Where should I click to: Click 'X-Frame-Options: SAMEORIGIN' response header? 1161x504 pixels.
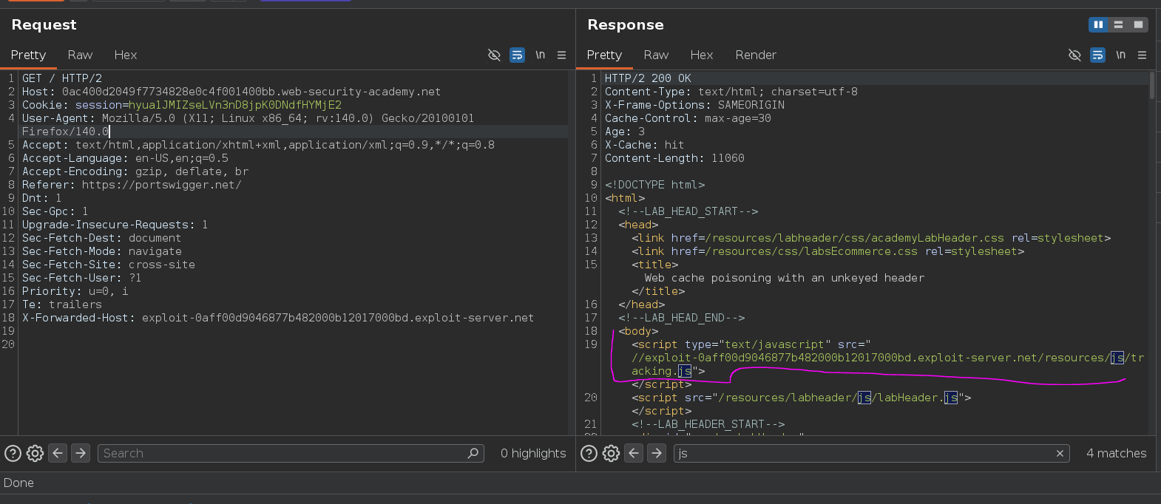(x=694, y=105)
